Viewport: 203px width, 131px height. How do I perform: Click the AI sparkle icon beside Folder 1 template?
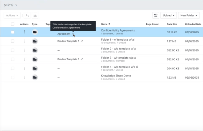click(82, 41)
